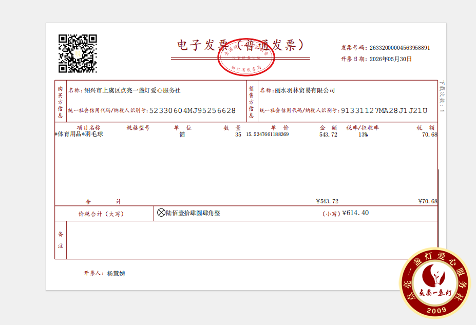Click the 金额 column header
The width and height of the screenshot is (476, 325).
tap(328, 128)
